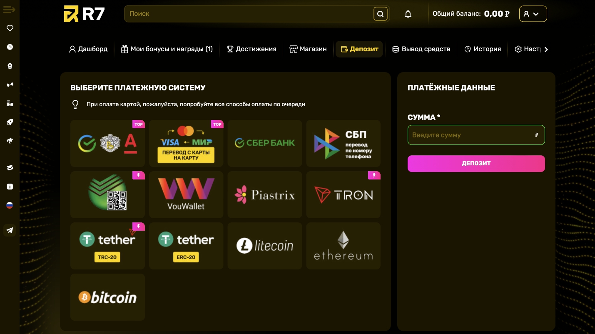595x334 pixels.
Task: Change language via Russian flag icon
Action: (x=10, y=205)
